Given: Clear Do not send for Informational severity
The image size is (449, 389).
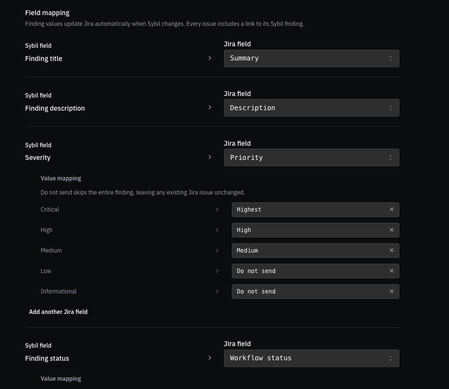Looking at the screenshot, I should pos(392,291).
